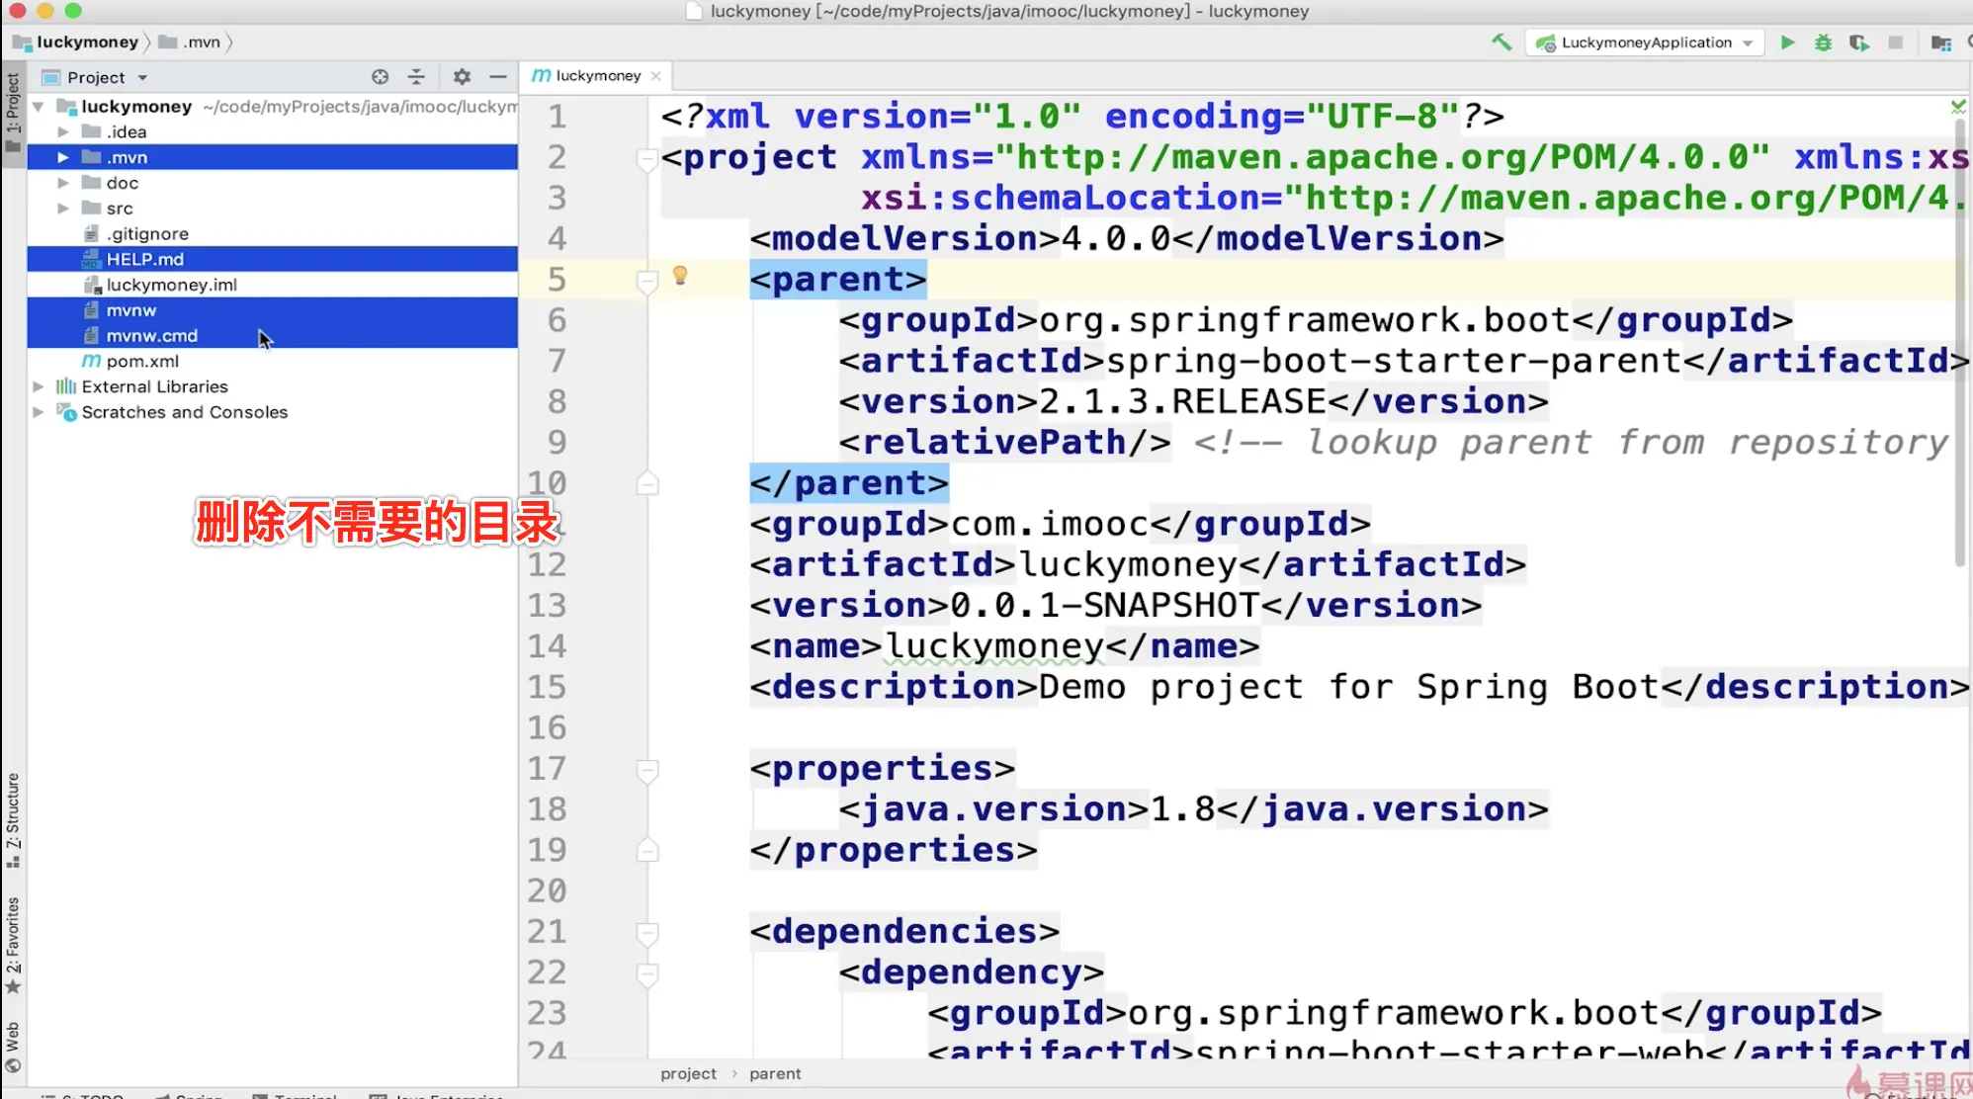Collapse the parent tag fold marker
The width and height of the screenshot is (1973, 1099).
pos(647,282)
